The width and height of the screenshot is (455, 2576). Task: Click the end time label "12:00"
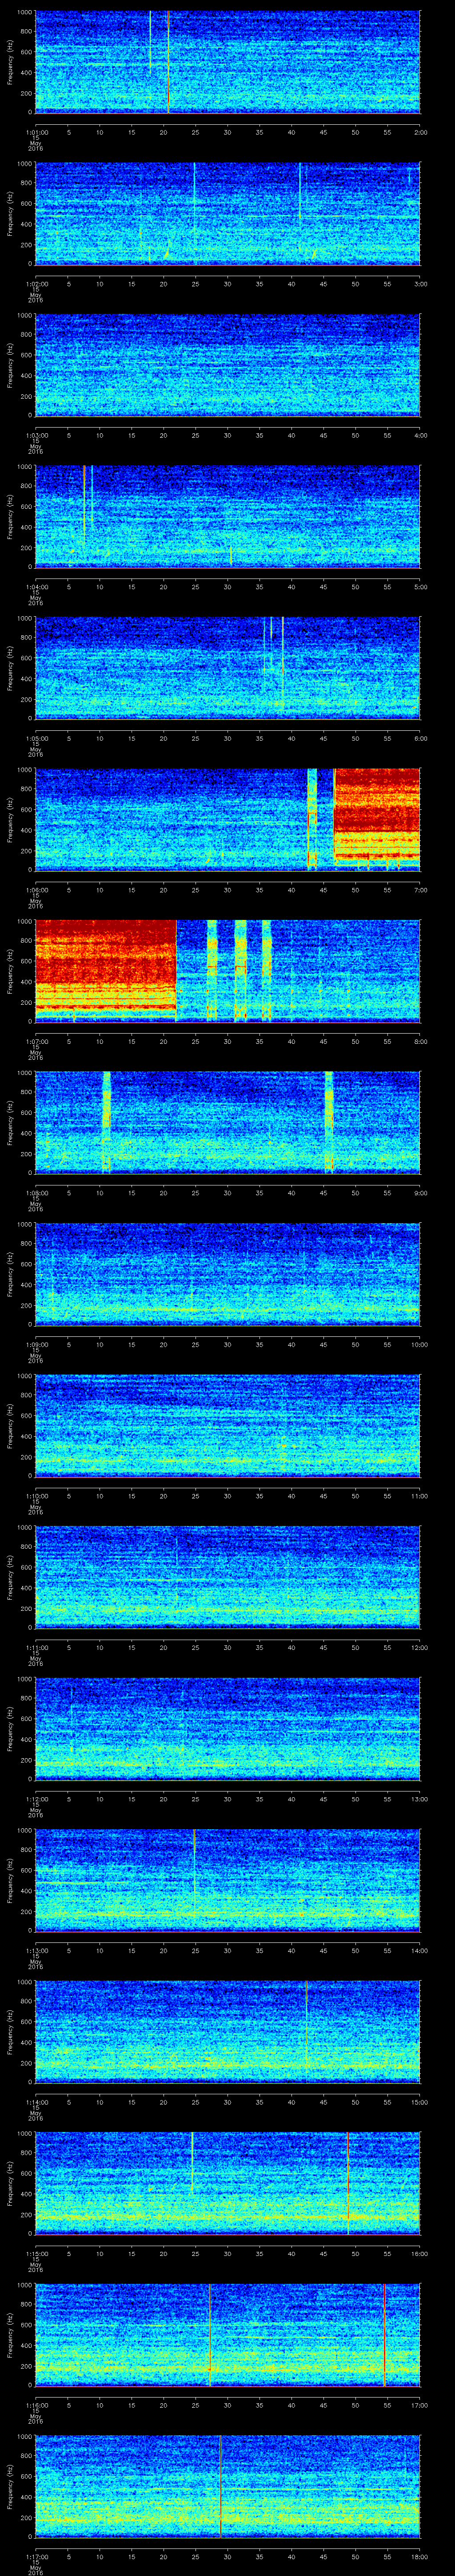[419, 1647]
